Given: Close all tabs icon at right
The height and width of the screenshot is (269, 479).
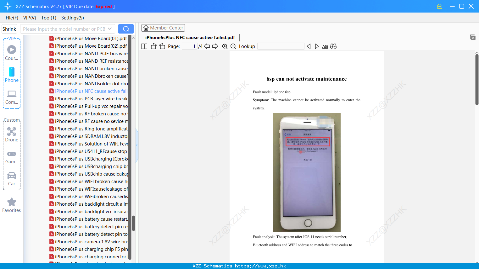Looking at the screenshot, I should pyautogui.click(x=473, y=37).
